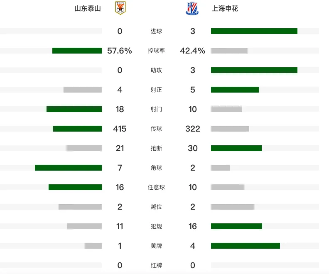Click Taishan's green 18 shots bar
This screenshot has width=329, height=274.
(74, 109)
